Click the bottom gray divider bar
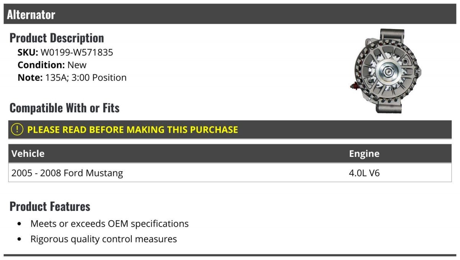Image resolution: width=460 pixels, height=260 pixels. point(230,255)
